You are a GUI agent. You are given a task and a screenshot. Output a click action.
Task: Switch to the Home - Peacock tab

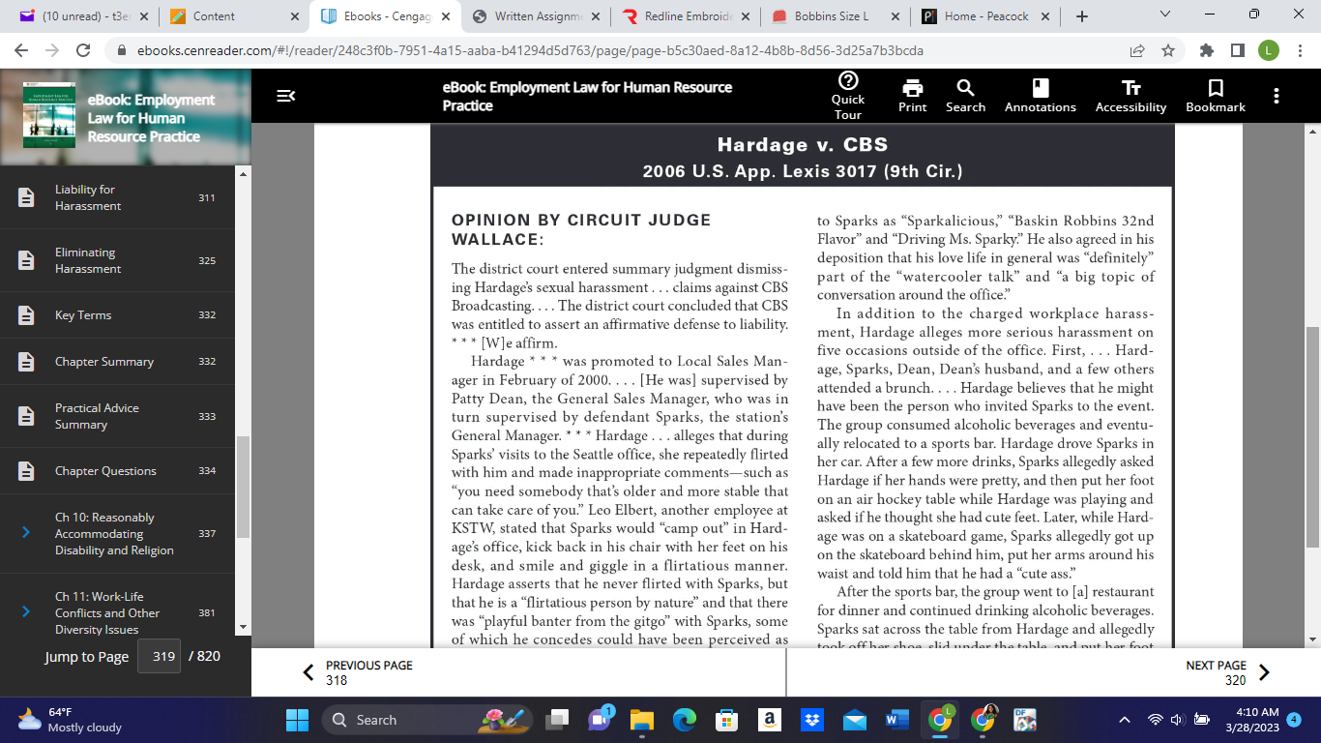[x=988, y=15]
